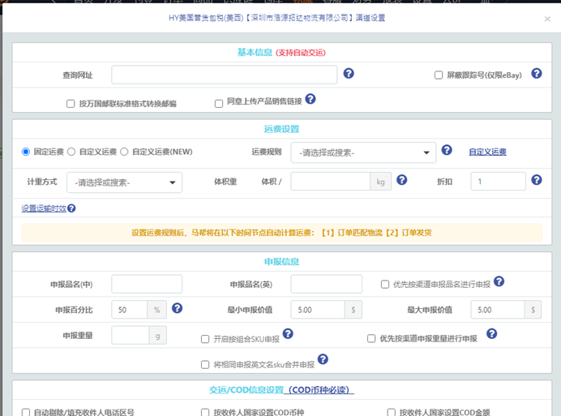Open help icon beside 查询网址 field
The image size is (561, 416).
349,74
